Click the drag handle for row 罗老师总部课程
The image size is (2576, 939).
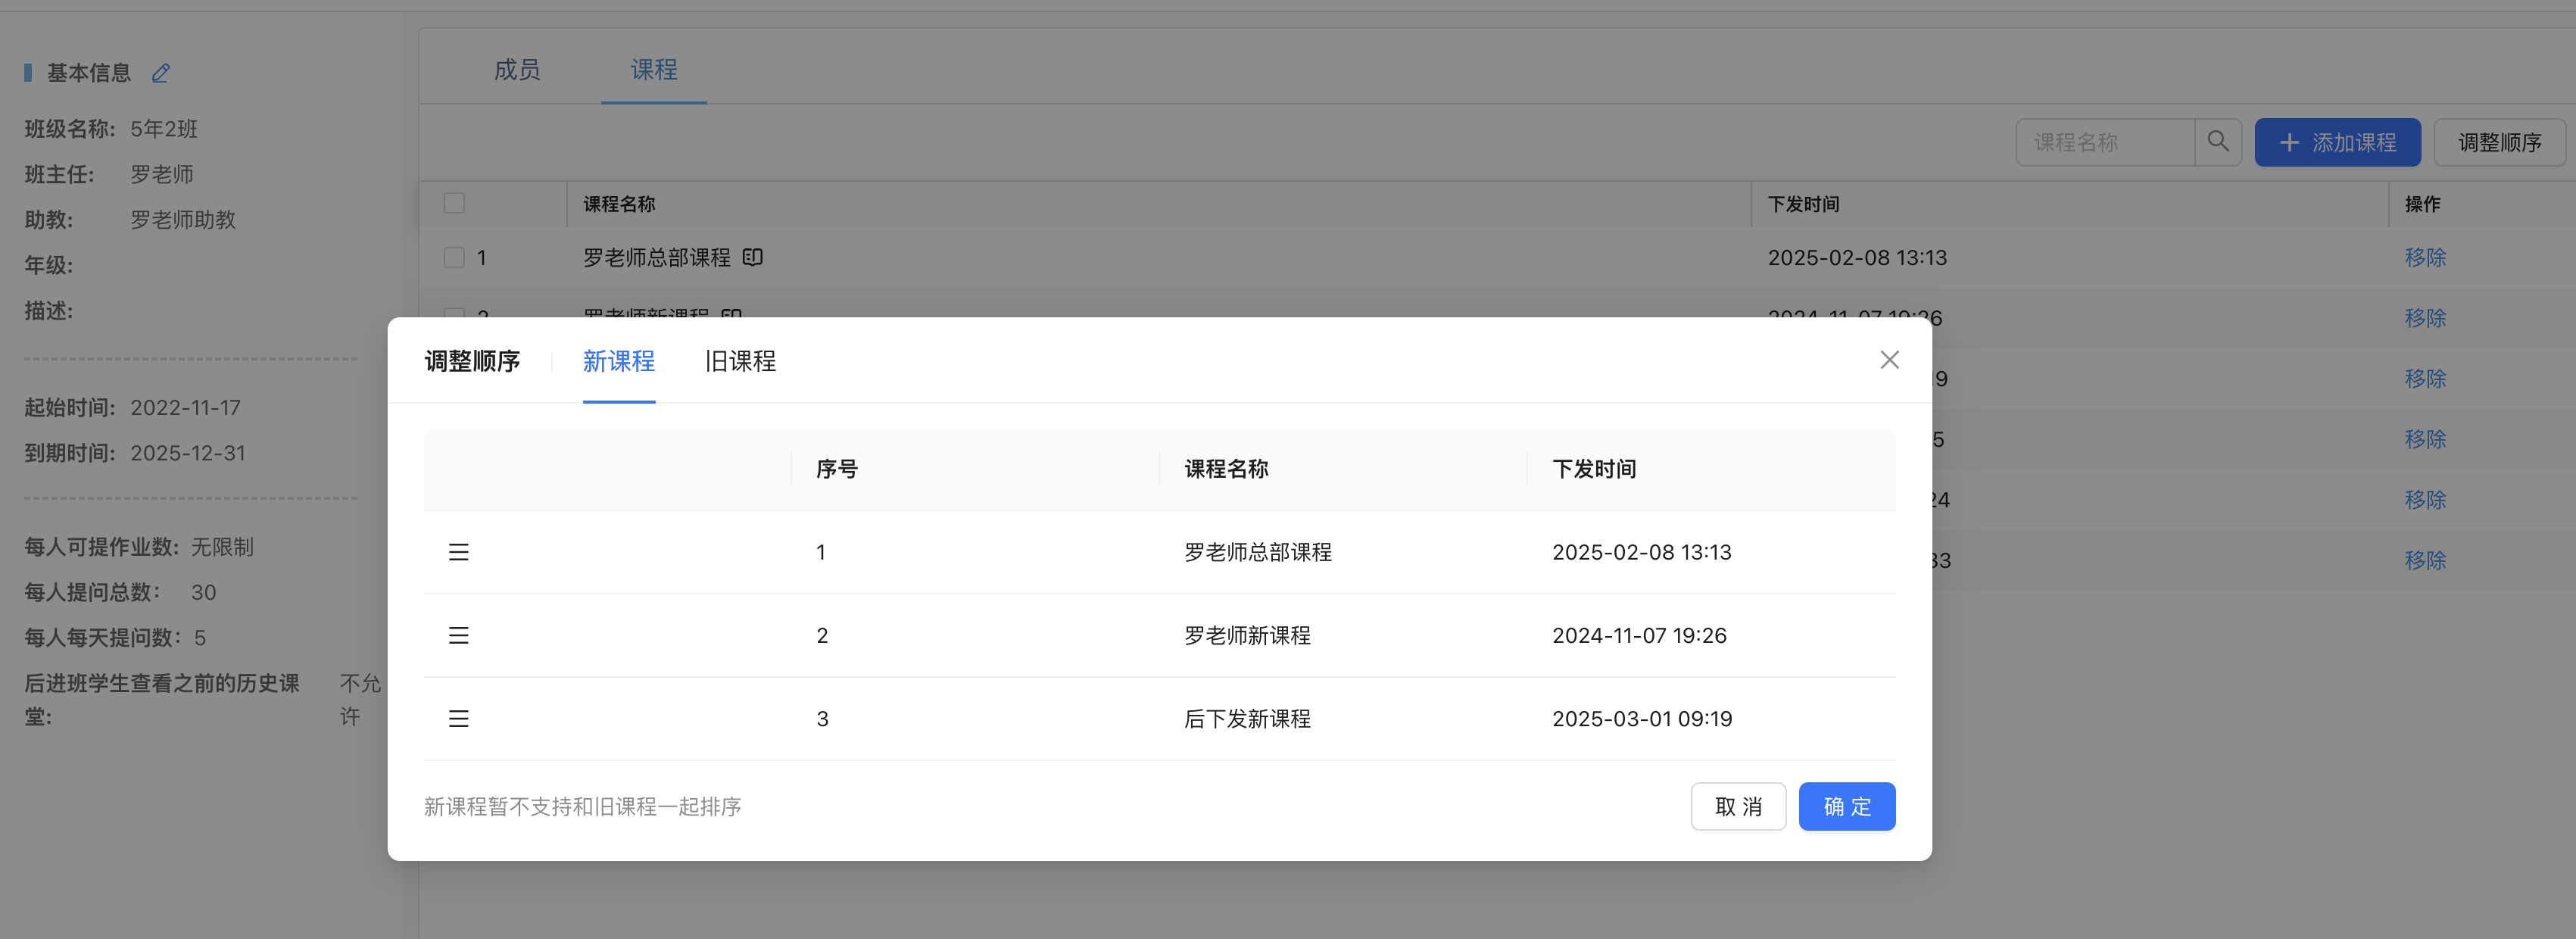pos(459,552)
